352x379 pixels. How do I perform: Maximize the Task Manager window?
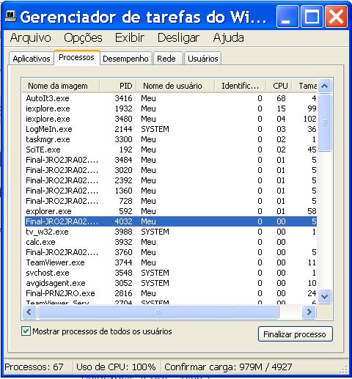[x=312, y=17]
